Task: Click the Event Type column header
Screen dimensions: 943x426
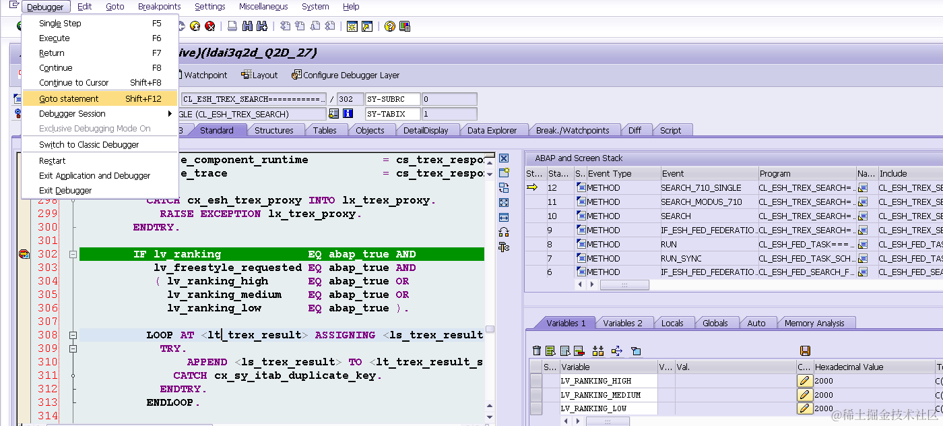Action: click(623, 173)
